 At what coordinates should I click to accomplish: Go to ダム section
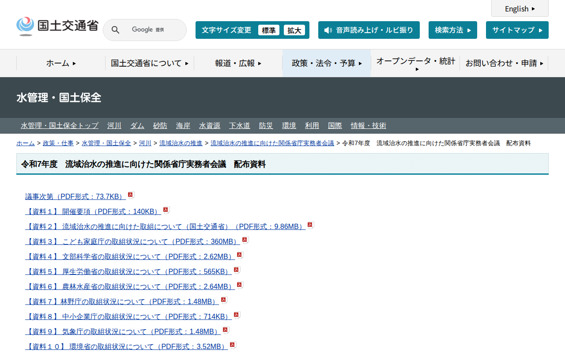pos(137,126)
